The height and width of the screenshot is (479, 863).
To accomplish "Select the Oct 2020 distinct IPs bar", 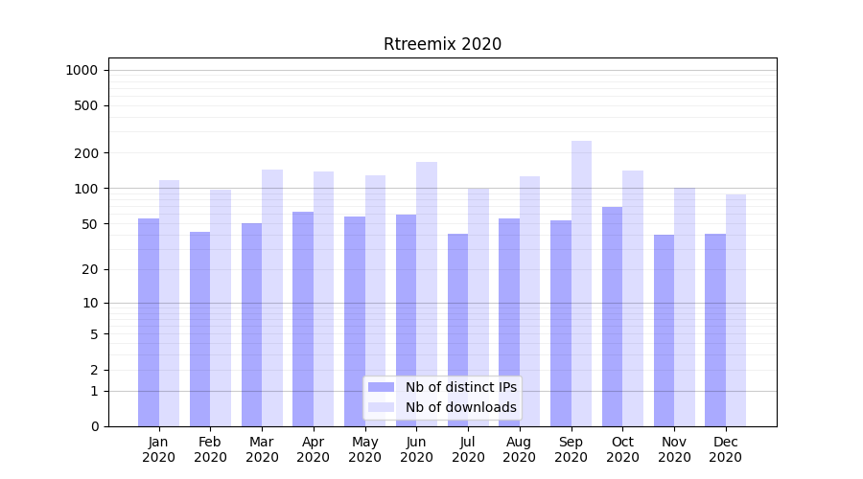I will tap(612, 316).
